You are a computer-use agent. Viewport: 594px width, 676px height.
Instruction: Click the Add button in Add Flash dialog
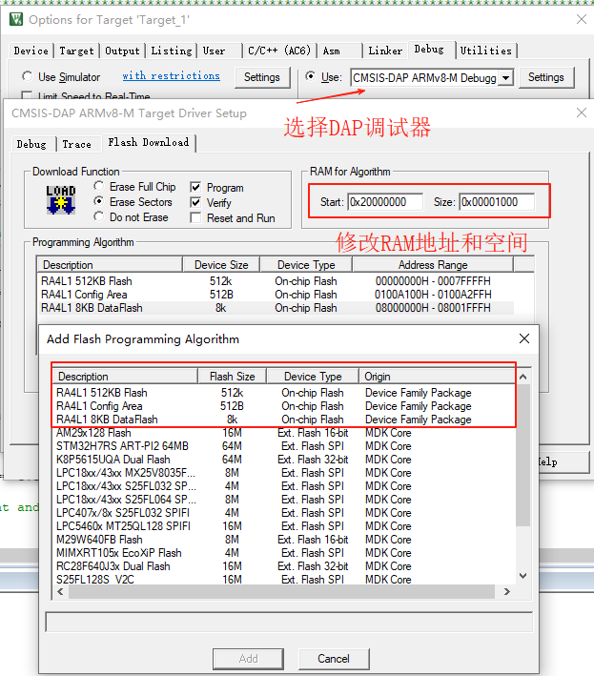pyautogui.click(x=248, y=658)
